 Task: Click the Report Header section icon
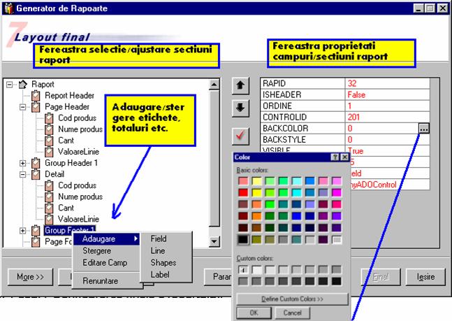coord(37,96)
